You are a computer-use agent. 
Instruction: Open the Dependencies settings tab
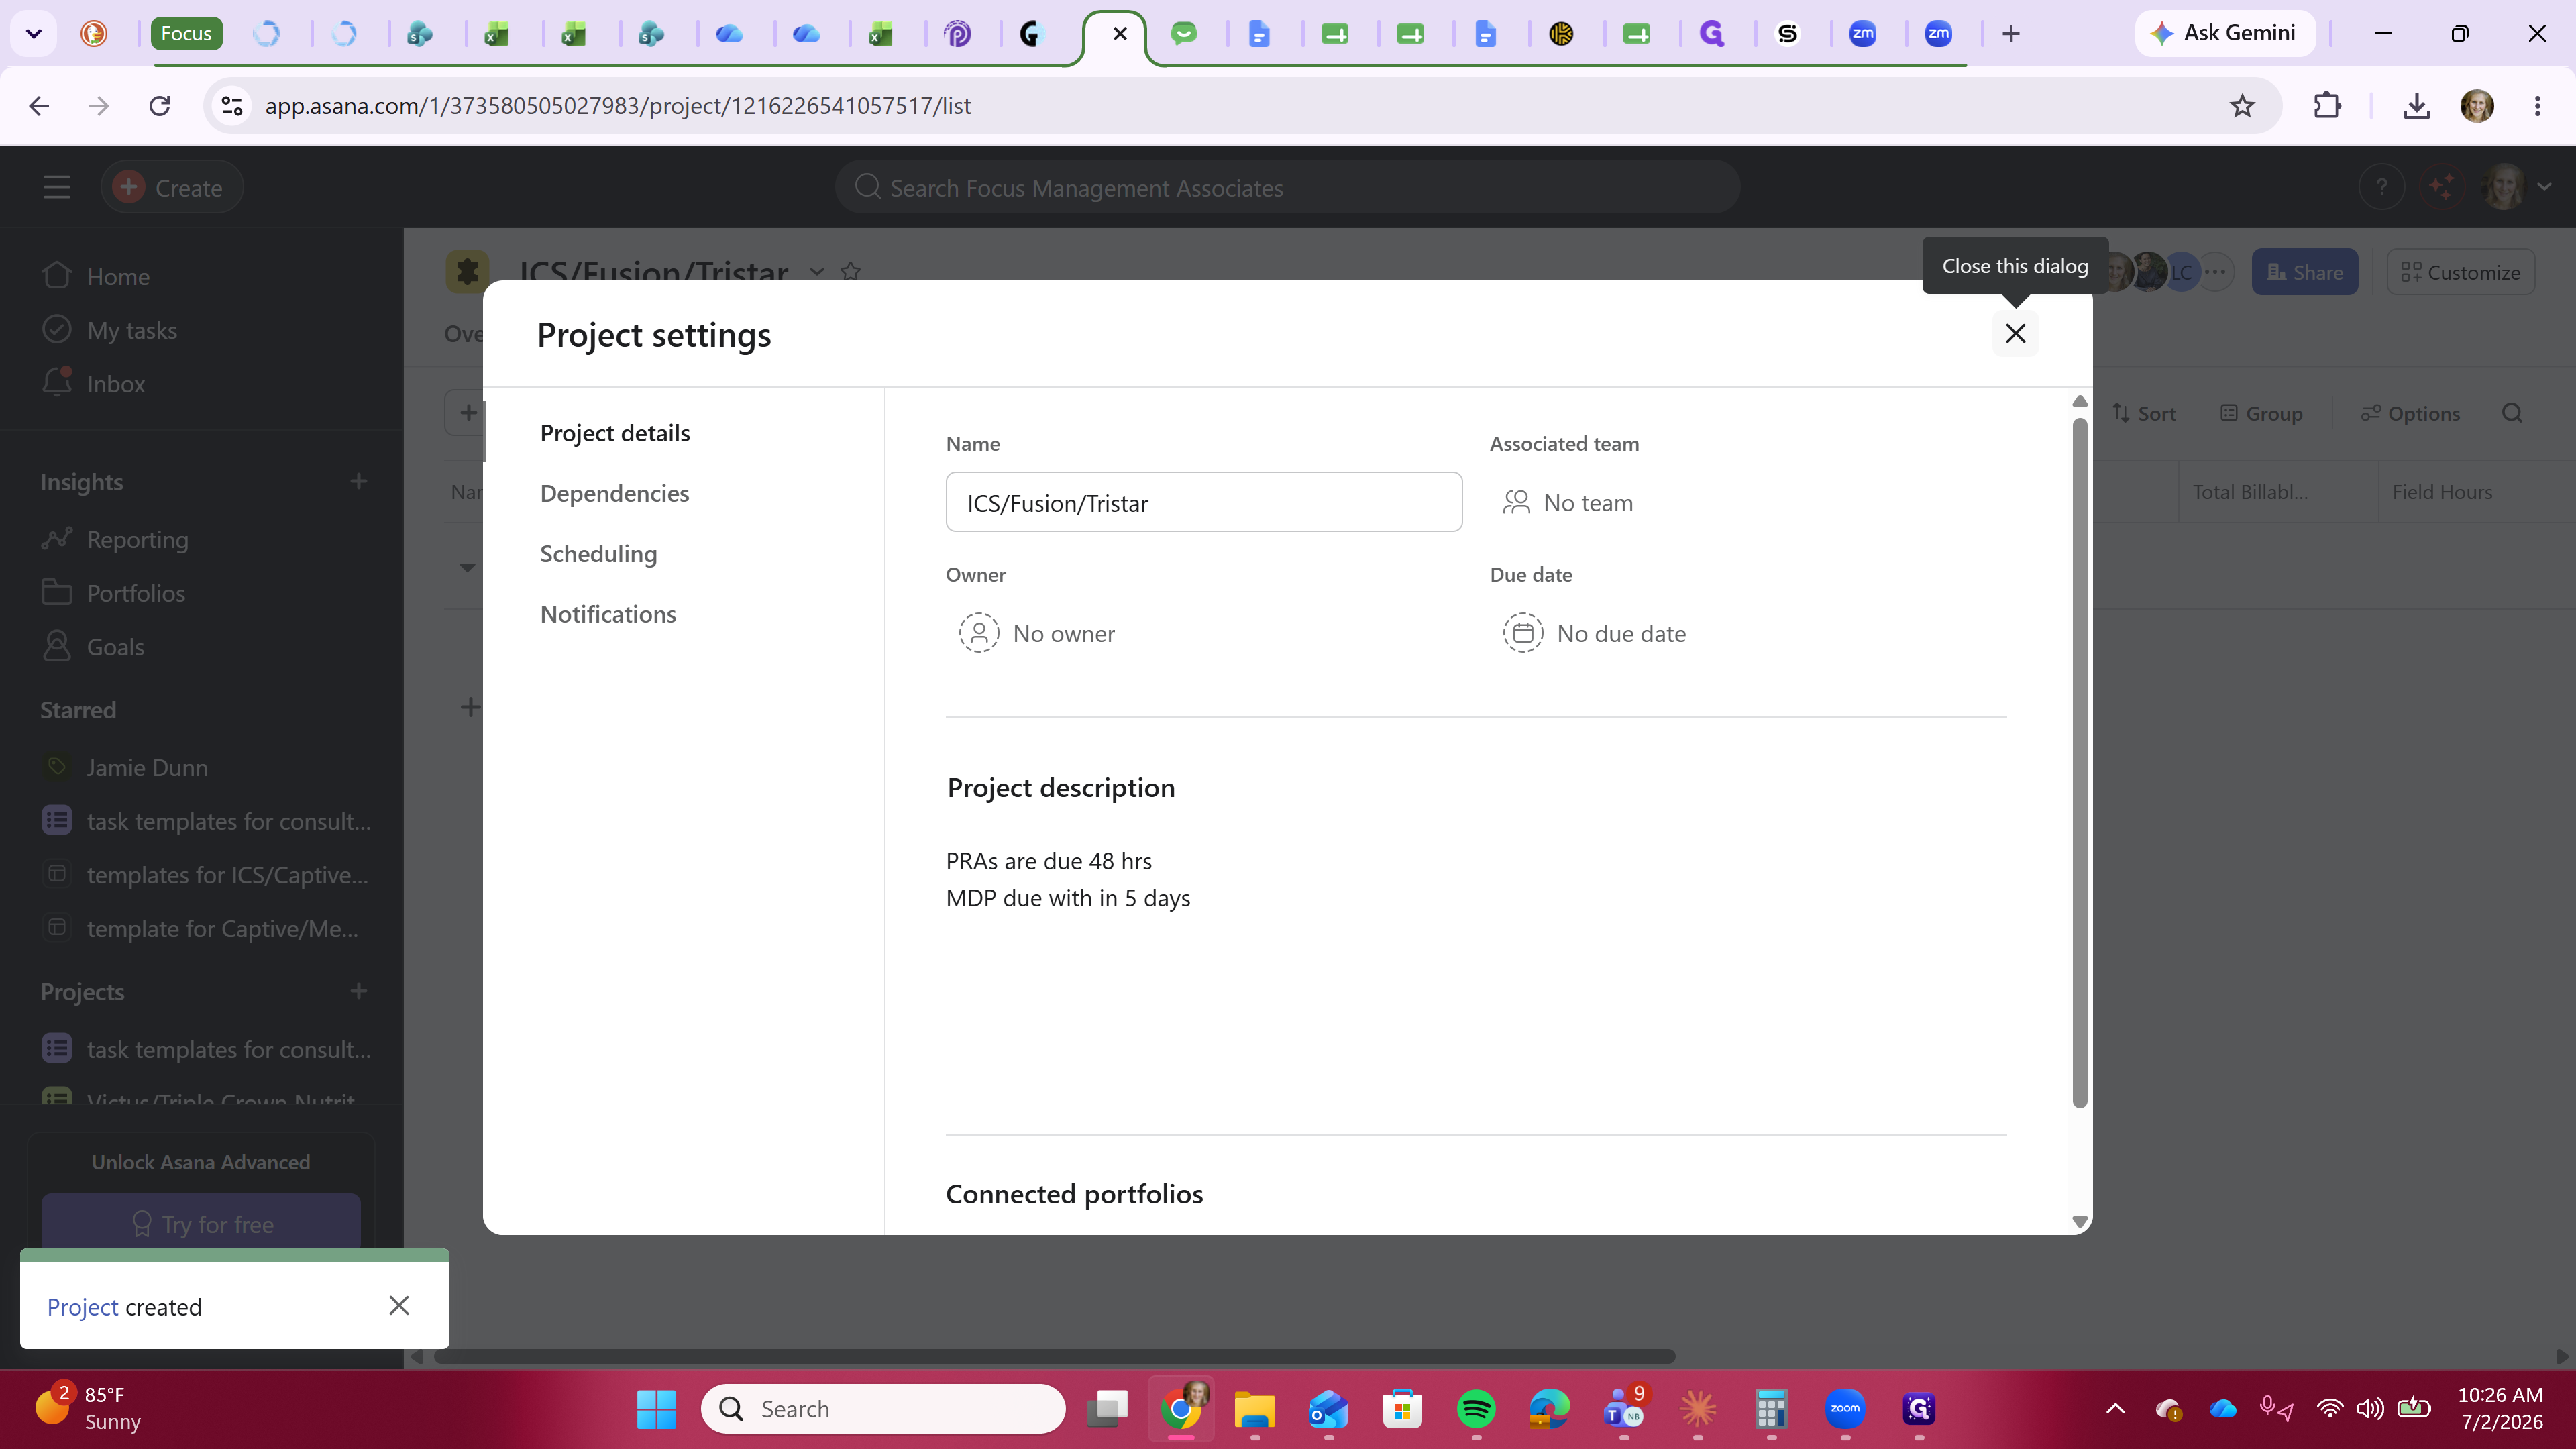point(614,493)
